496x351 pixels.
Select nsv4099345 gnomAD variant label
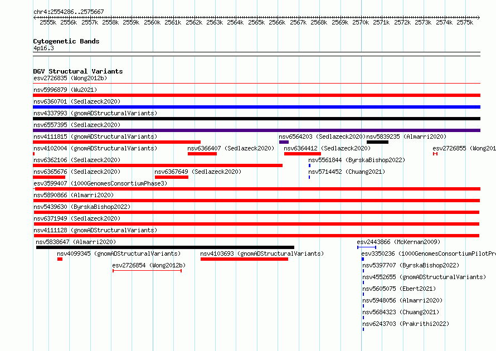[119, 253]
